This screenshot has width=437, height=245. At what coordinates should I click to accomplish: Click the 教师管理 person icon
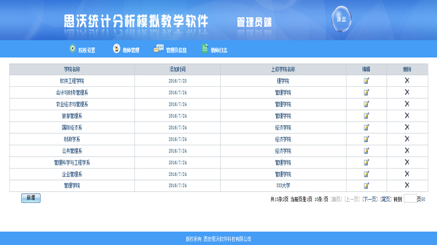[x=116, y=48]
